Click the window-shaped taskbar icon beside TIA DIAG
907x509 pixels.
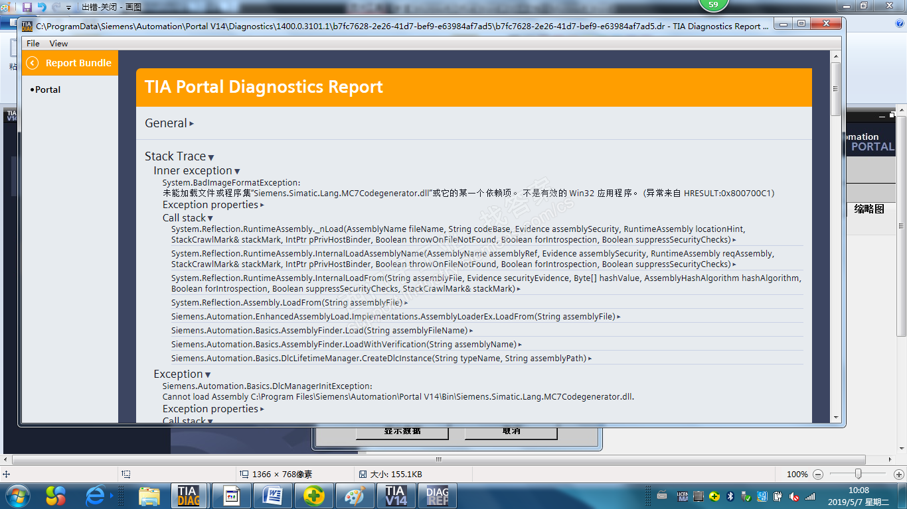pos(231,496)
